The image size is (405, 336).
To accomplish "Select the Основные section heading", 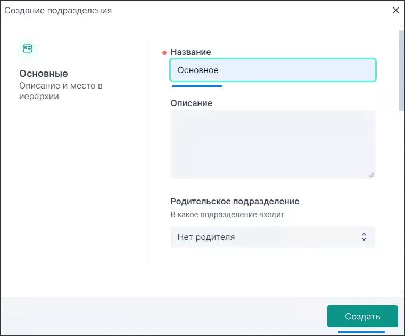I will pyautogui.click(x=44, y=74).
